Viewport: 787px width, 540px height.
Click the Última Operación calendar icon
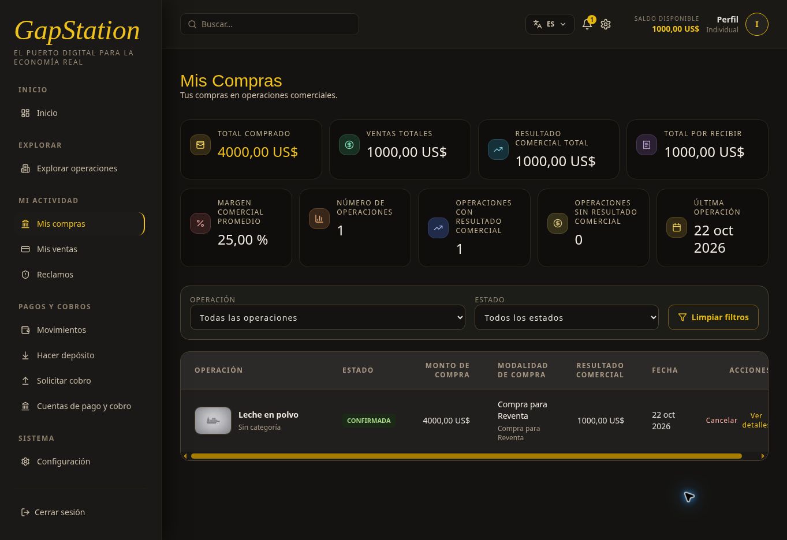(x=677, y=227)
